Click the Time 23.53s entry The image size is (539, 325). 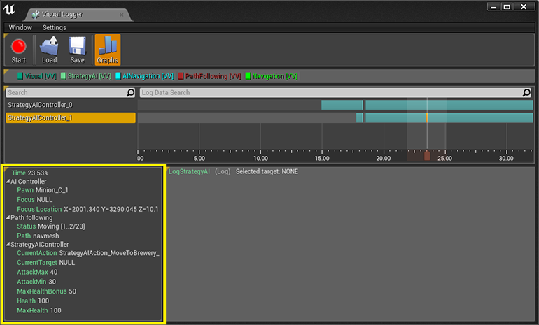[x=29, y=173]
